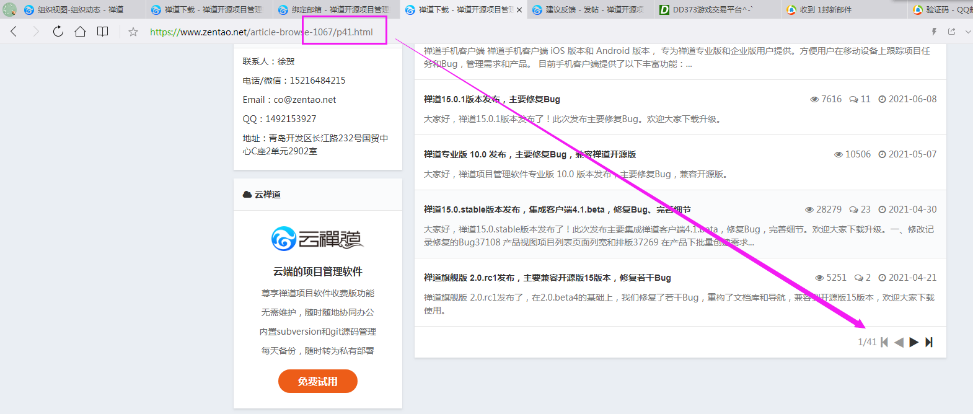Click summary 大家好，禅道15.0.1版本发布了
This screenshot has width=973, height=414.
coord(574,119)
